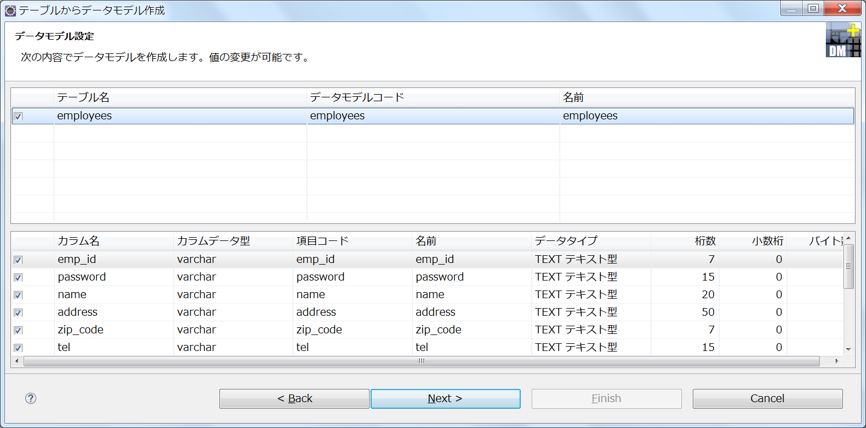This screenshot has height=428, width=866.
Task: Cancel the data model wizard
Action: pos(767,399)
